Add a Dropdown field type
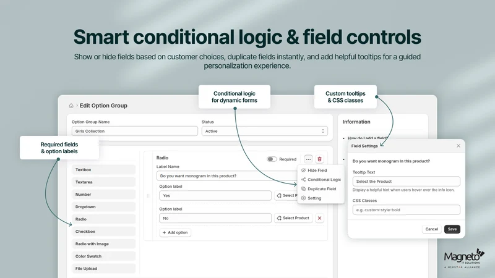This screenshot has height=278, width=495. point(103,207)
